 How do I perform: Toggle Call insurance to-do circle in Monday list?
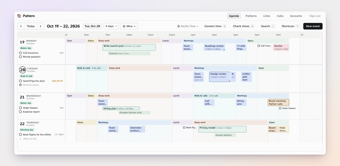point(20,53)
